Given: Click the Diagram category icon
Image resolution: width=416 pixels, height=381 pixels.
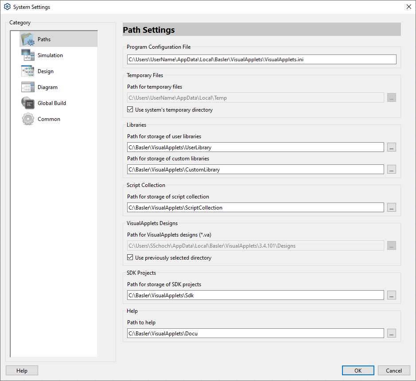Looking at the screenshot, I should [x=27, y=87].
